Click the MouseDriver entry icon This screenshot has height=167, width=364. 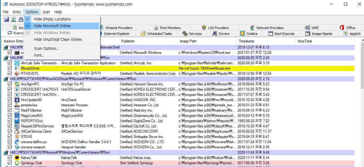tap(17, 69)
